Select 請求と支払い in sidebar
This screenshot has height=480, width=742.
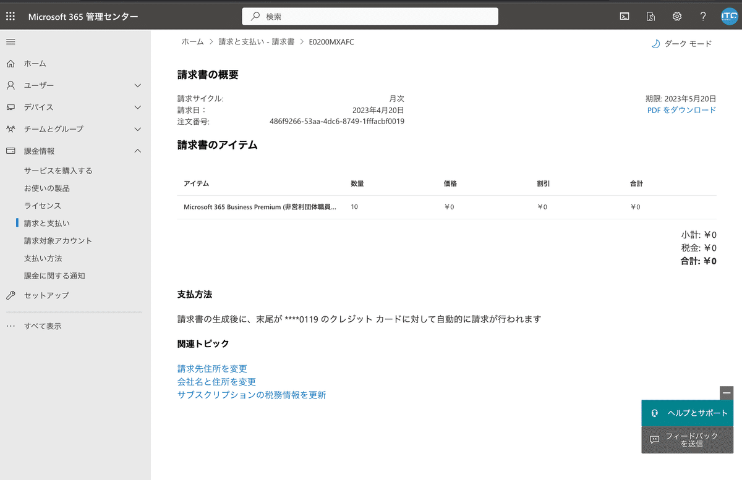coord(47,223)
